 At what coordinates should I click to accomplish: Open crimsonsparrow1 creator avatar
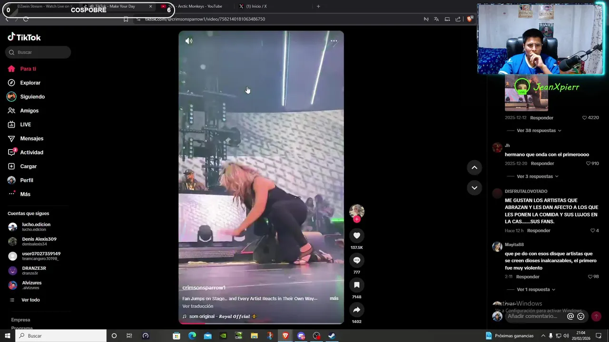357,211
